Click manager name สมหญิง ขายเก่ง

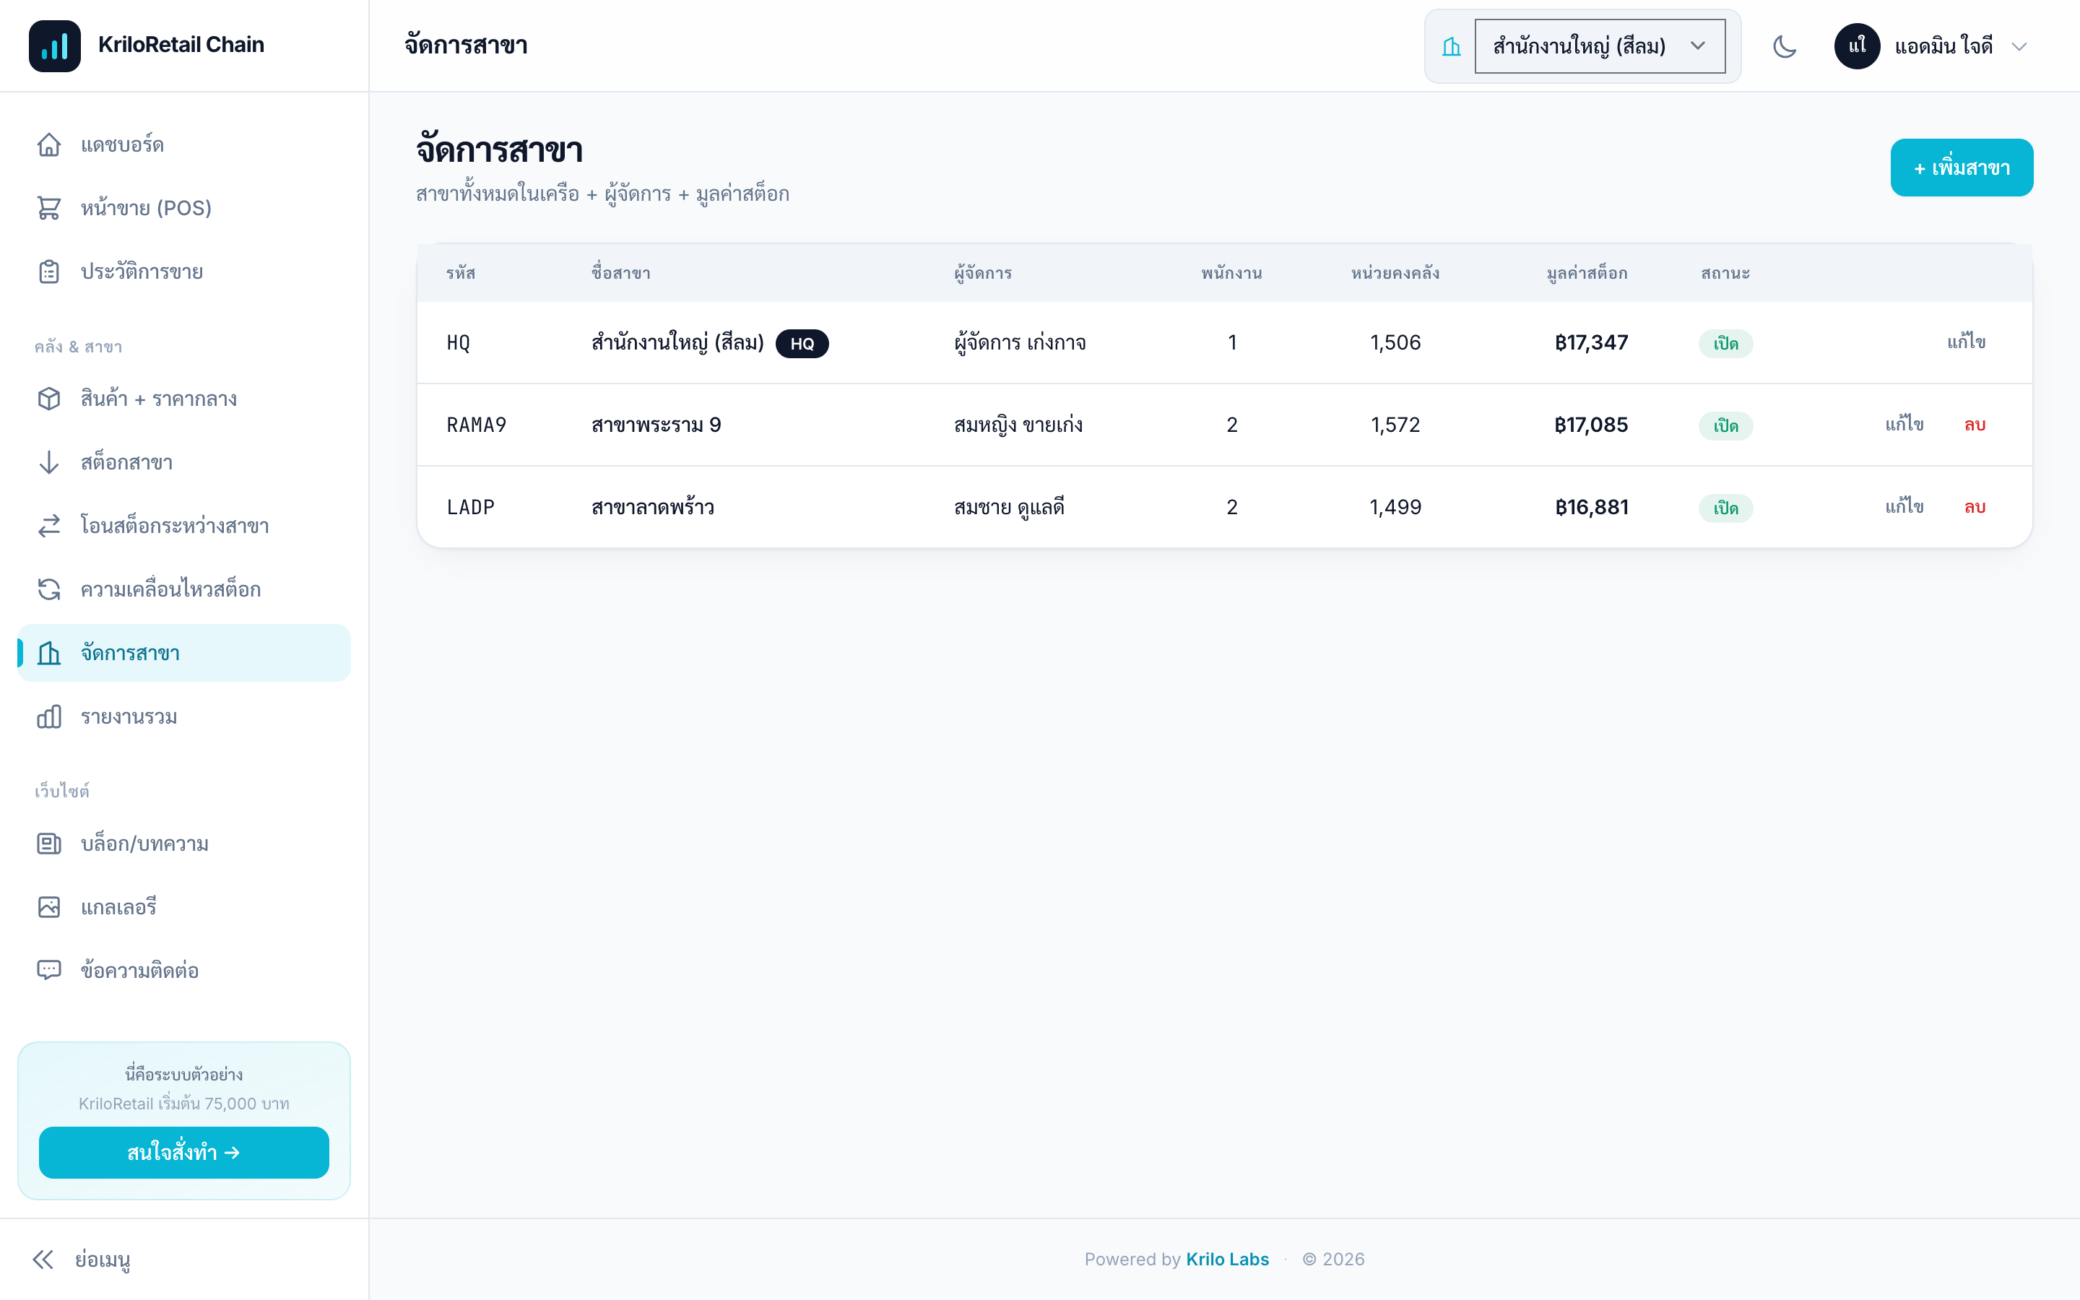[1018, 425]
